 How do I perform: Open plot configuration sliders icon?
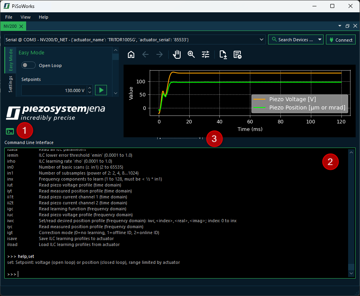pos(206,55)
